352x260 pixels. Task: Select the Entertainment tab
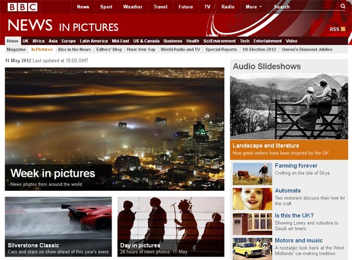268,41
